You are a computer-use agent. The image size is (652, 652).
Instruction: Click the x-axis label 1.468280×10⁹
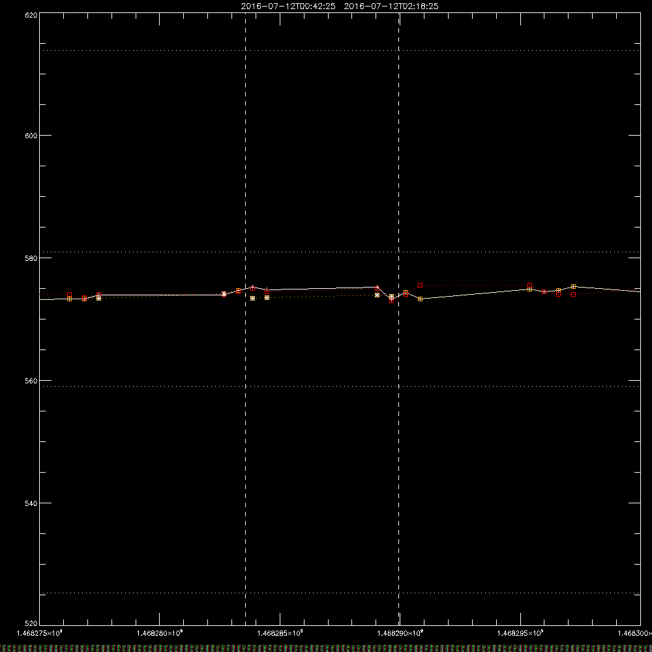coord(160,633)
